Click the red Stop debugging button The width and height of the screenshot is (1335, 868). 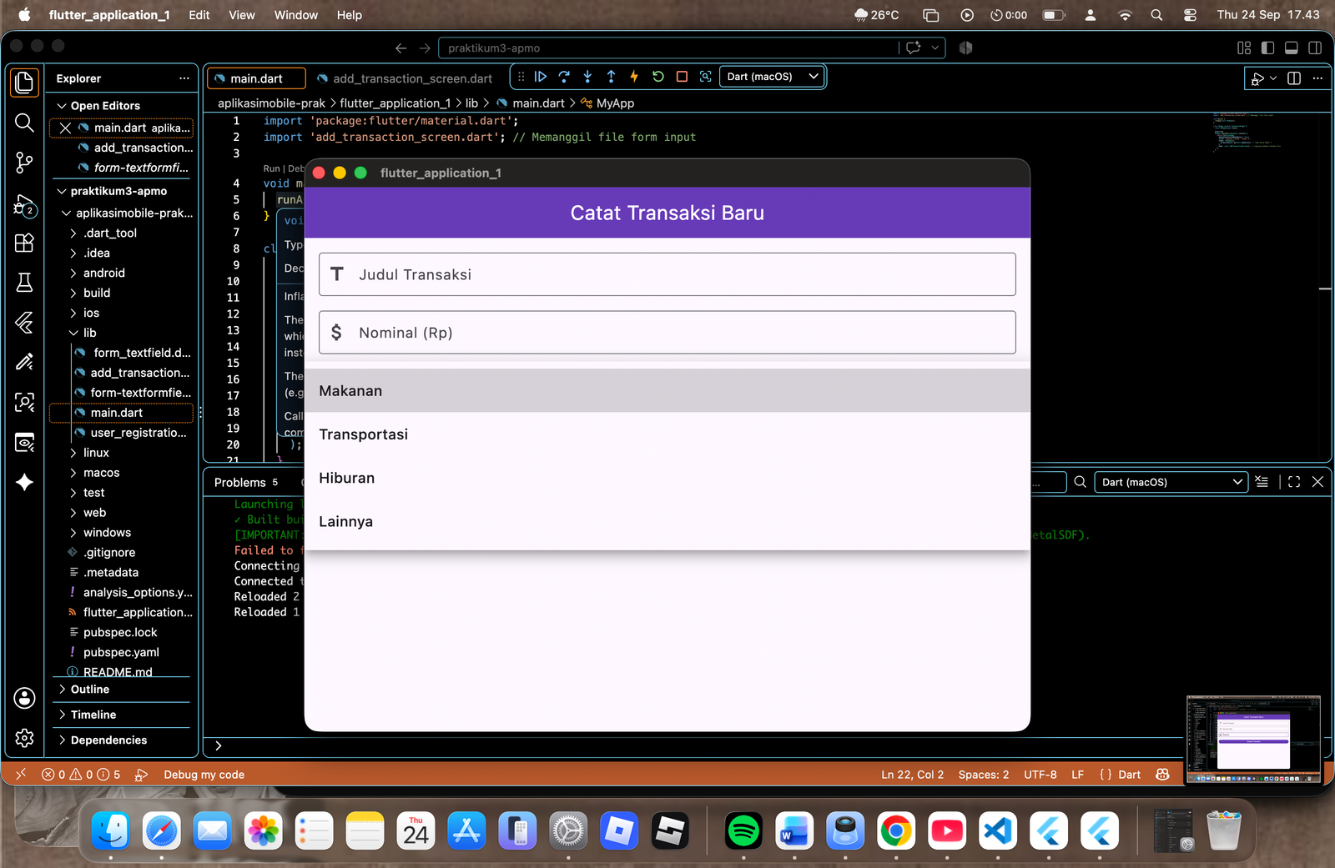[682, 77]
